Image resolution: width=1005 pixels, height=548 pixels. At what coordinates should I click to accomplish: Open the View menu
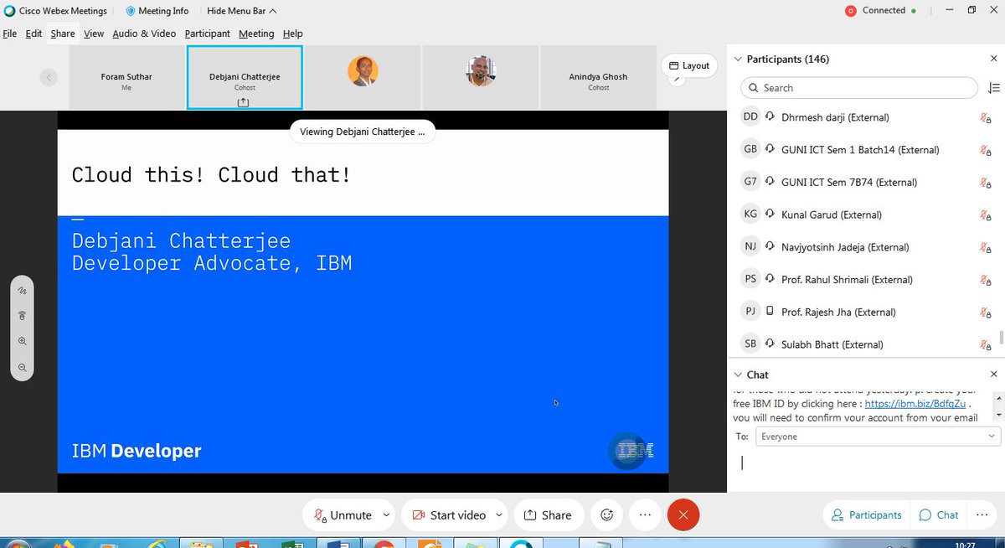coord(94,34)
